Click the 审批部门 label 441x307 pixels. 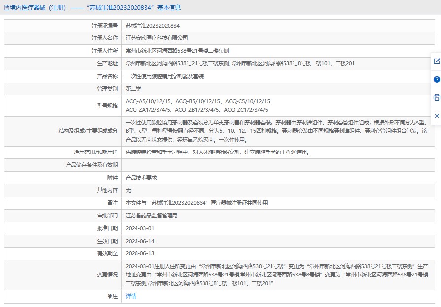[107, 215]
